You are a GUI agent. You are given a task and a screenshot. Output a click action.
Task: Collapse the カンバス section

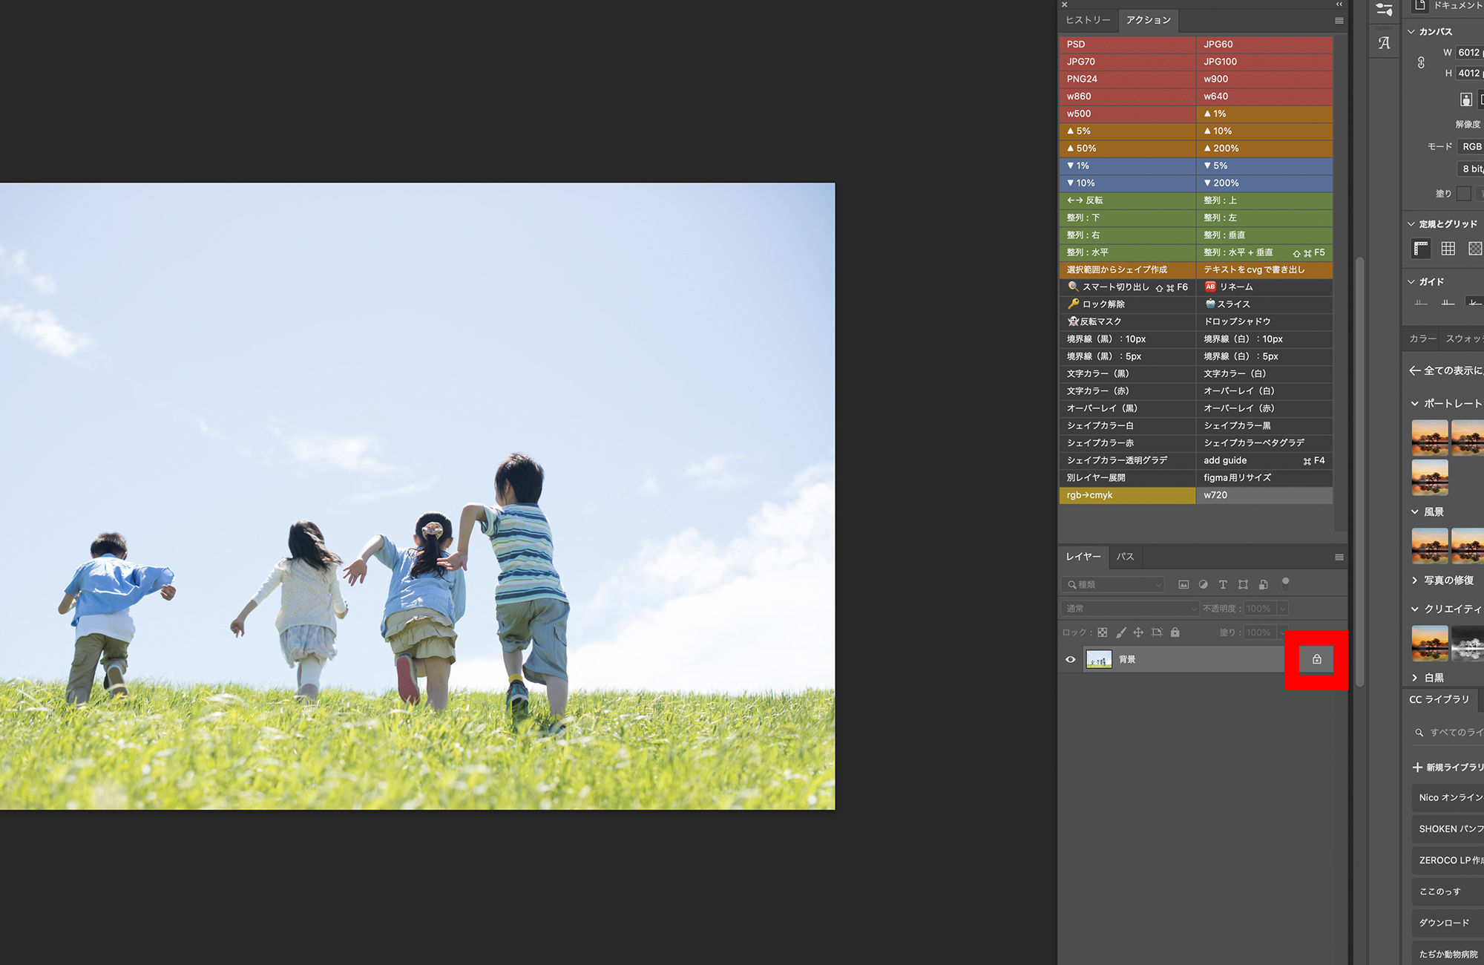(x=1411, y=32)
